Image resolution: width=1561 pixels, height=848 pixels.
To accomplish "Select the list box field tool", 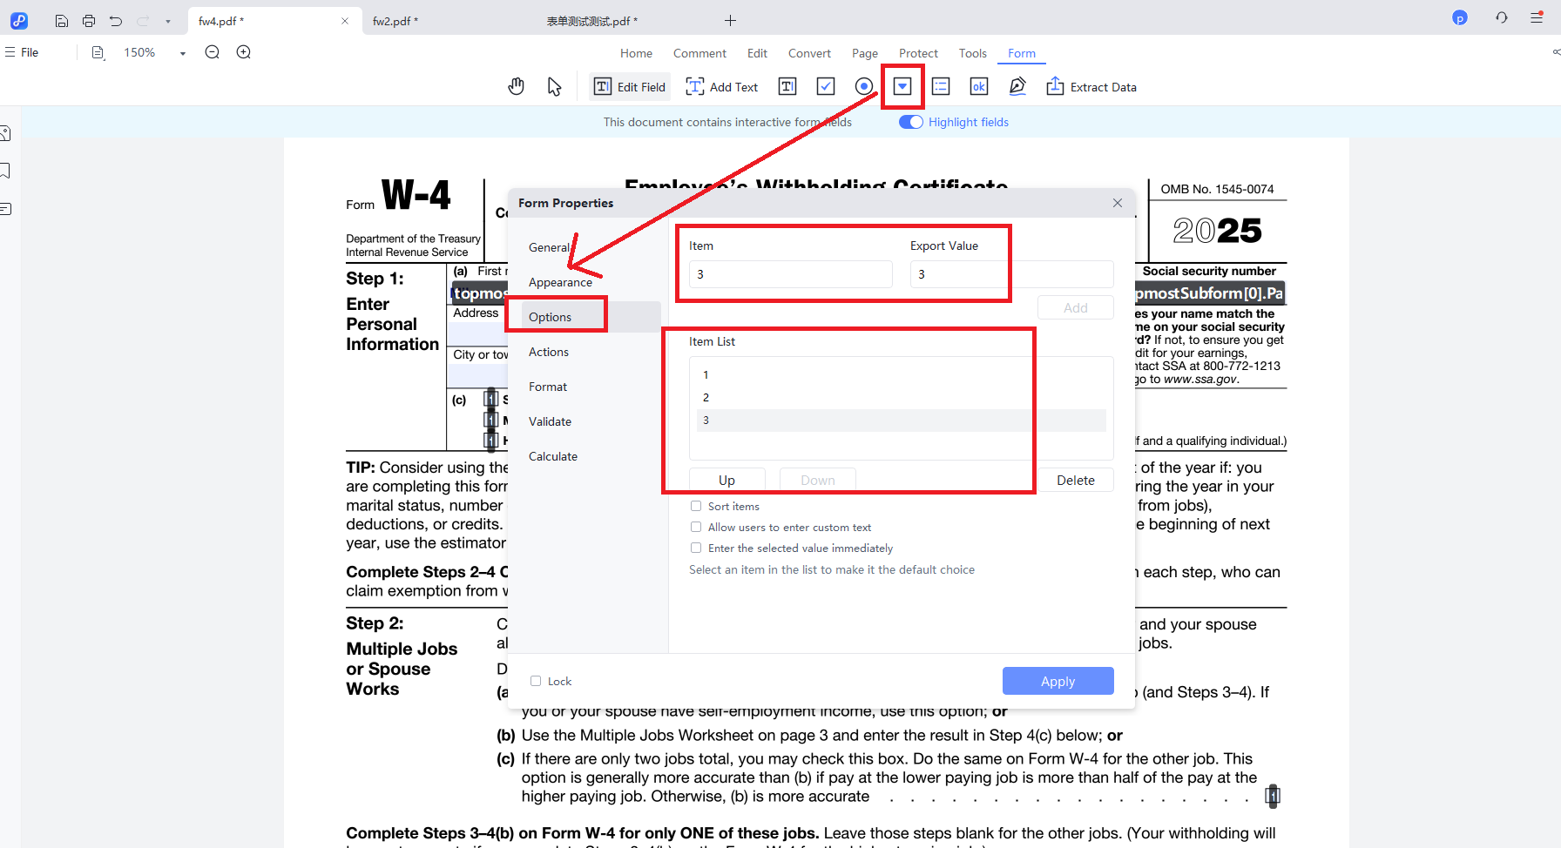I will pyautogui.click(x=941, y=86).
